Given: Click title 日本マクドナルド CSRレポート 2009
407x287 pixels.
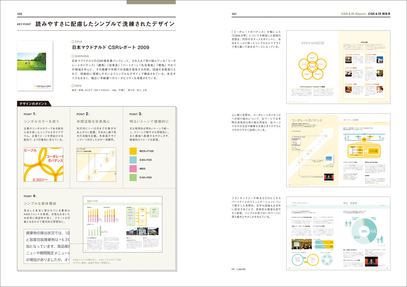Looking at the screenshot, I should (x=111, y=48).
